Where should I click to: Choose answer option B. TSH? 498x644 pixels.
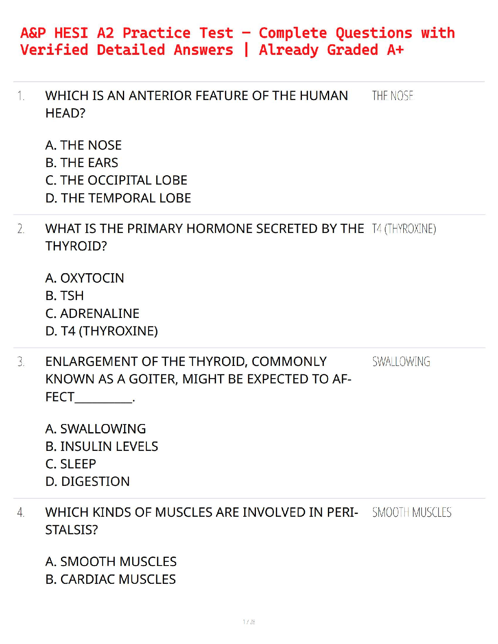pos(65,296)
